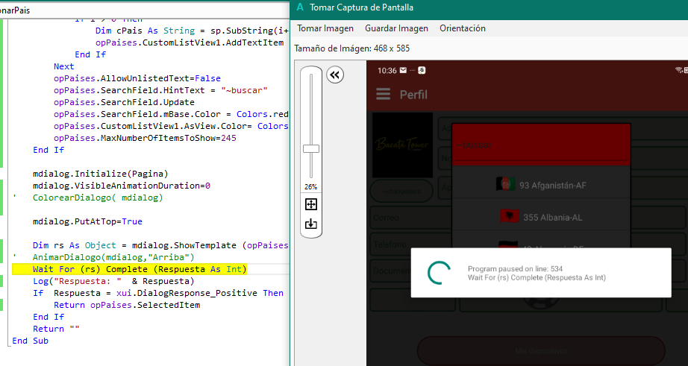Open the Tomar Imagen menu
The height and width of the screenshot is (366, 688).
325,28
